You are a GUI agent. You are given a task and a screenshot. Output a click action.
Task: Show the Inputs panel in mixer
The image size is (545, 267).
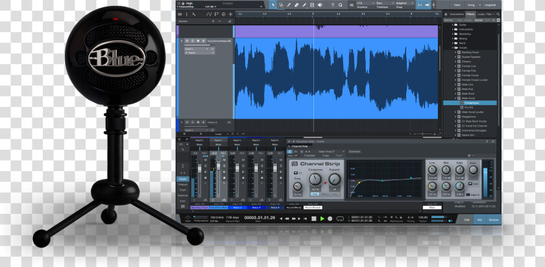[182, 179]
